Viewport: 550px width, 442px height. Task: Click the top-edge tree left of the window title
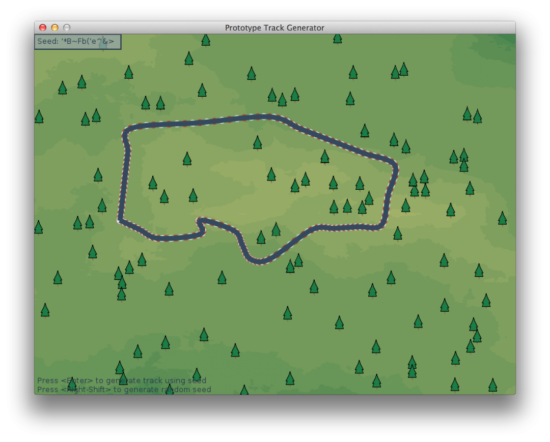[206, 39]
